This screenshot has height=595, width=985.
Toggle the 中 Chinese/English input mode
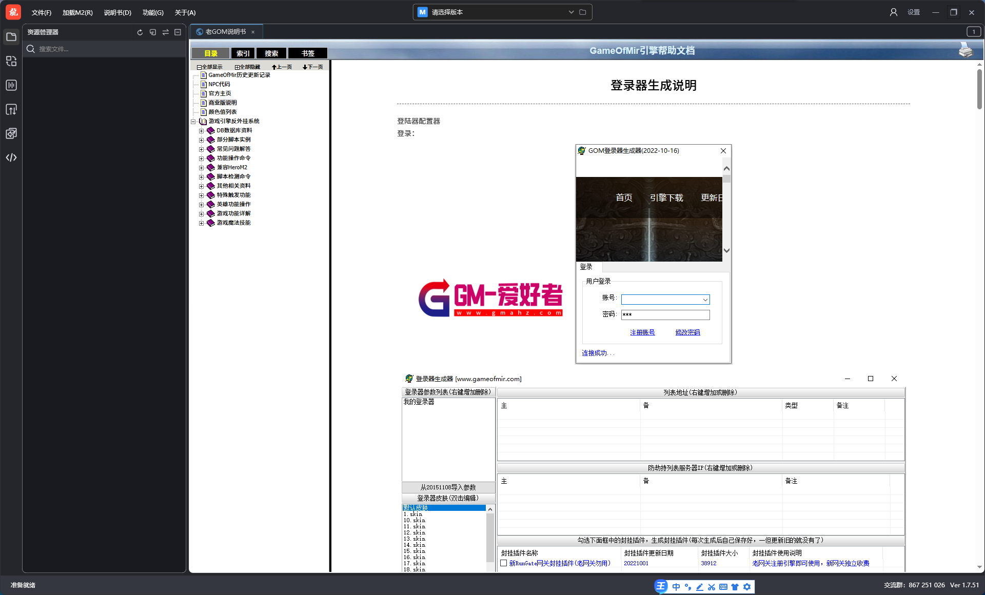[x=676, y=587]
